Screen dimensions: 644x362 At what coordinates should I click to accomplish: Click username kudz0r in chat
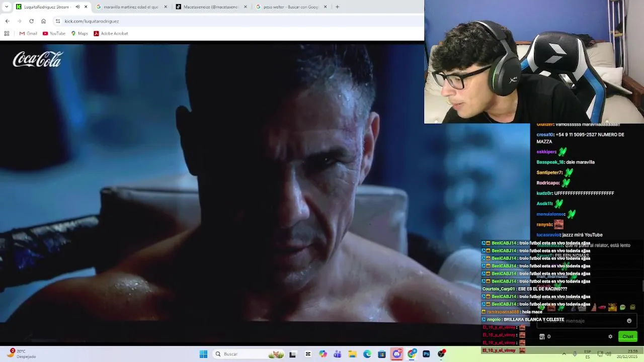click(544, 193)
